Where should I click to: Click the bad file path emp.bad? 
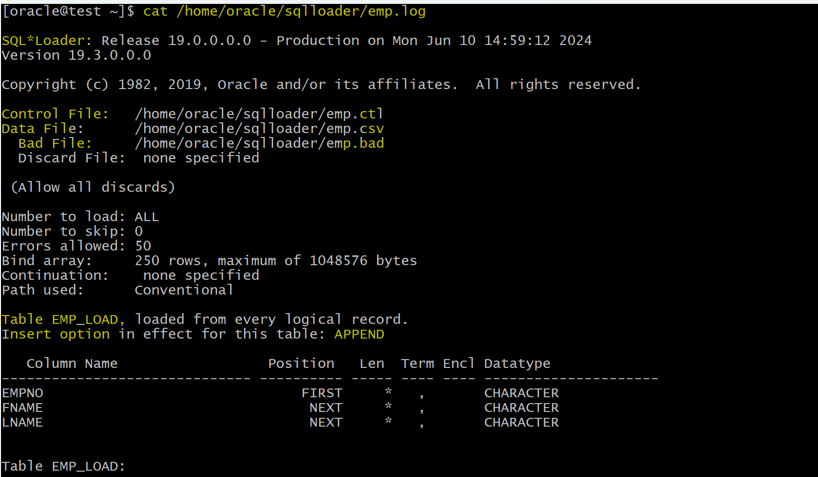point(259,143)
